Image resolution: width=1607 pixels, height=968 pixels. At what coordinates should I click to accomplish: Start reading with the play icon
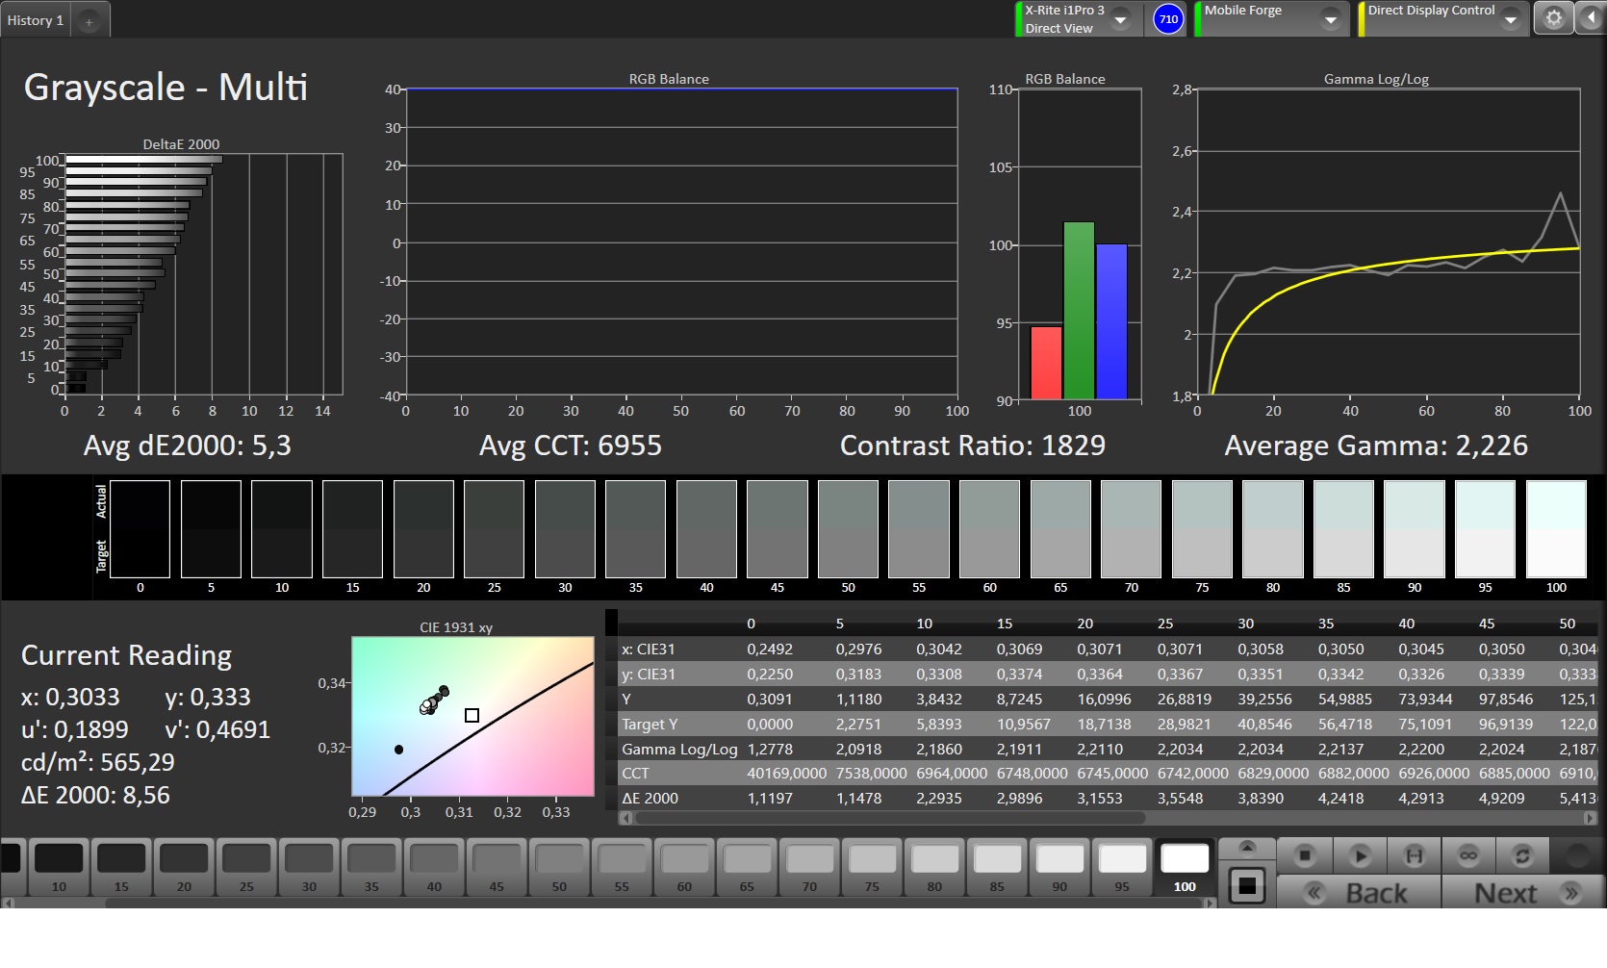[1360, 855]
